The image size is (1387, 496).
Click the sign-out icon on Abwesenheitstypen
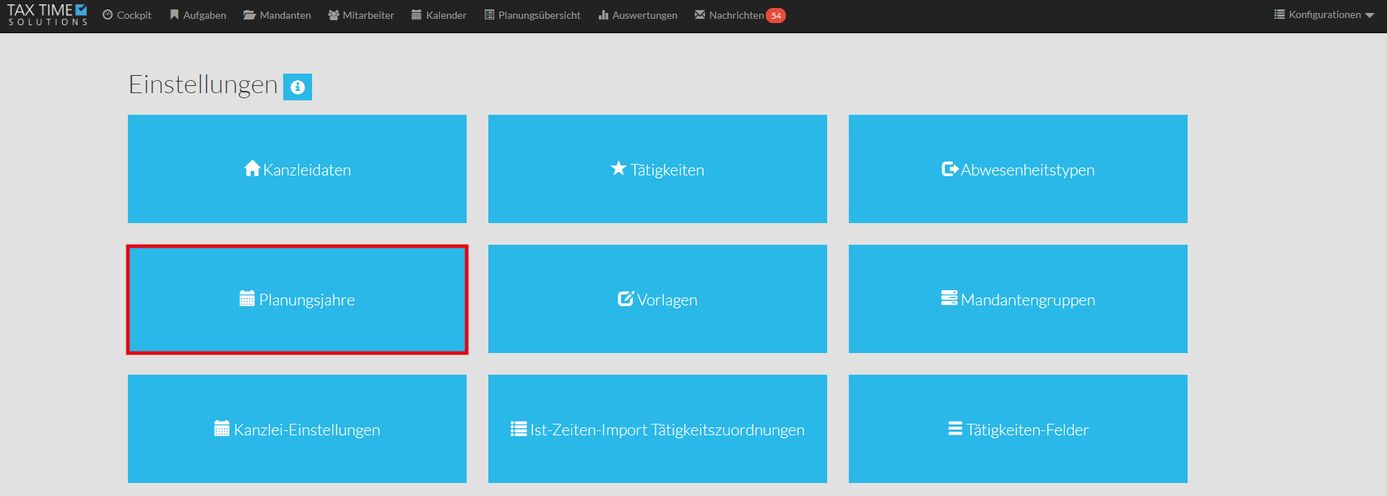click(950, 169)
